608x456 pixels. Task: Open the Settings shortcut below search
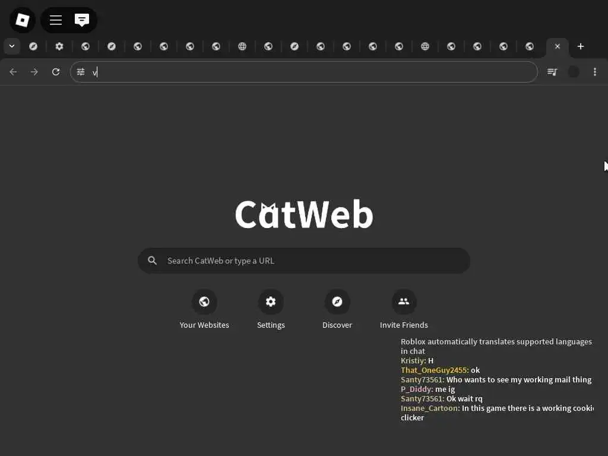tap(271, 309)
